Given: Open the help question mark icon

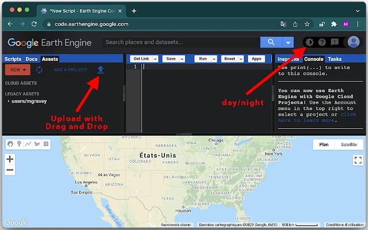Looking at the screenshot, I should [322, 42].
